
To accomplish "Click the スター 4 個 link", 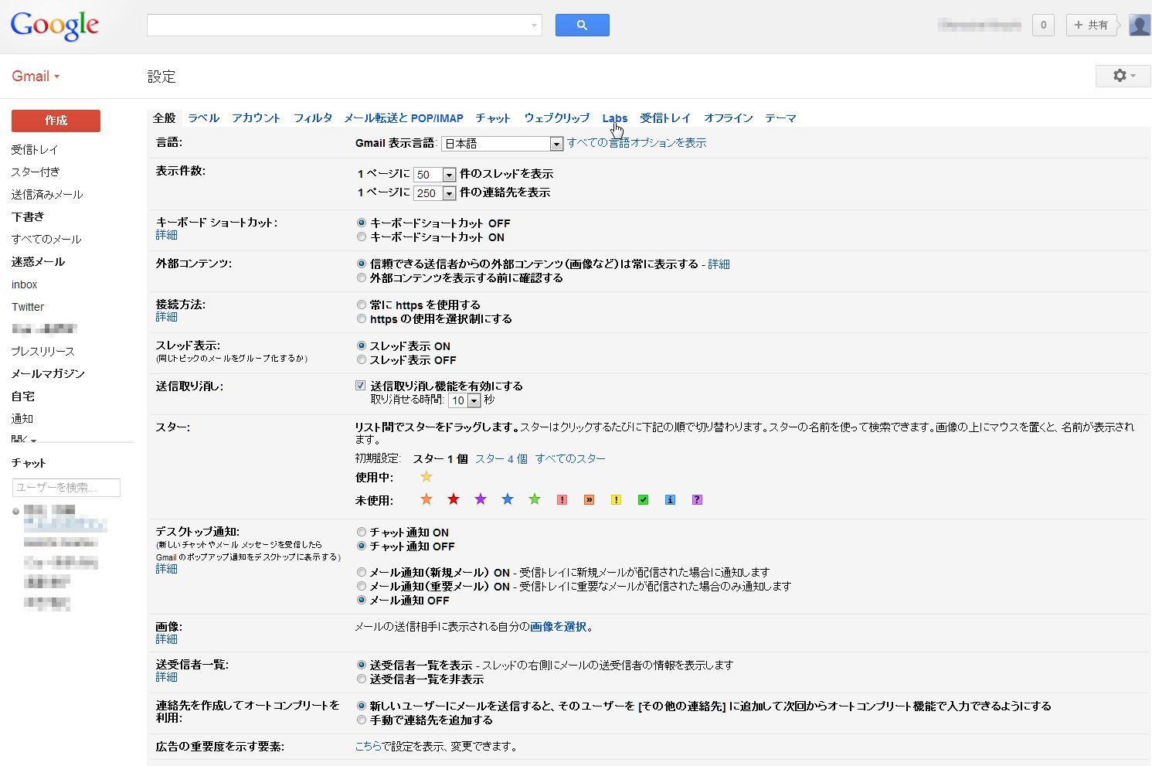I will pyautogui.click(x=501, y=458).
